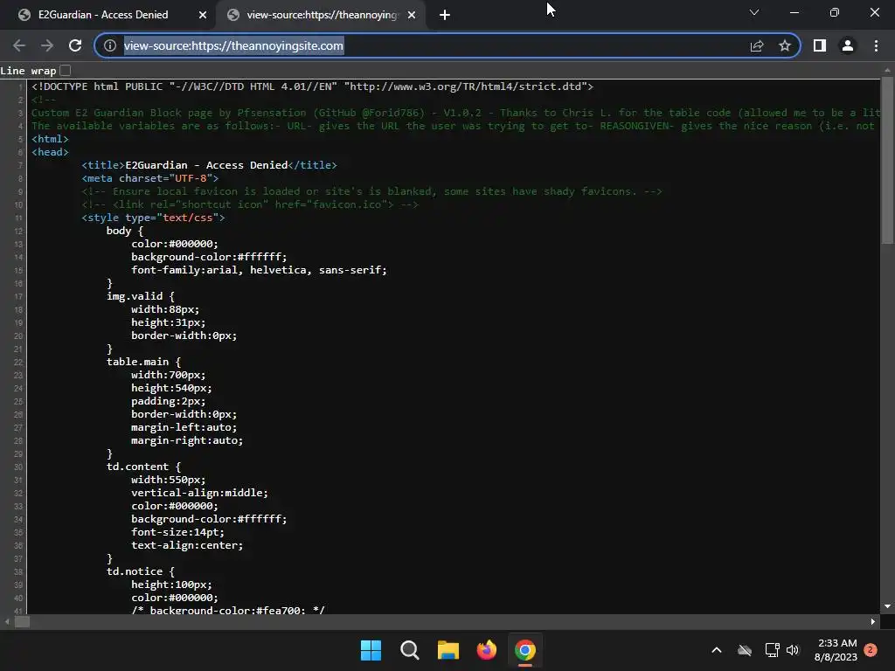Enable the Line wrap checkbox
The width and height of the screenshot is (895, 671).
(66, 70)
